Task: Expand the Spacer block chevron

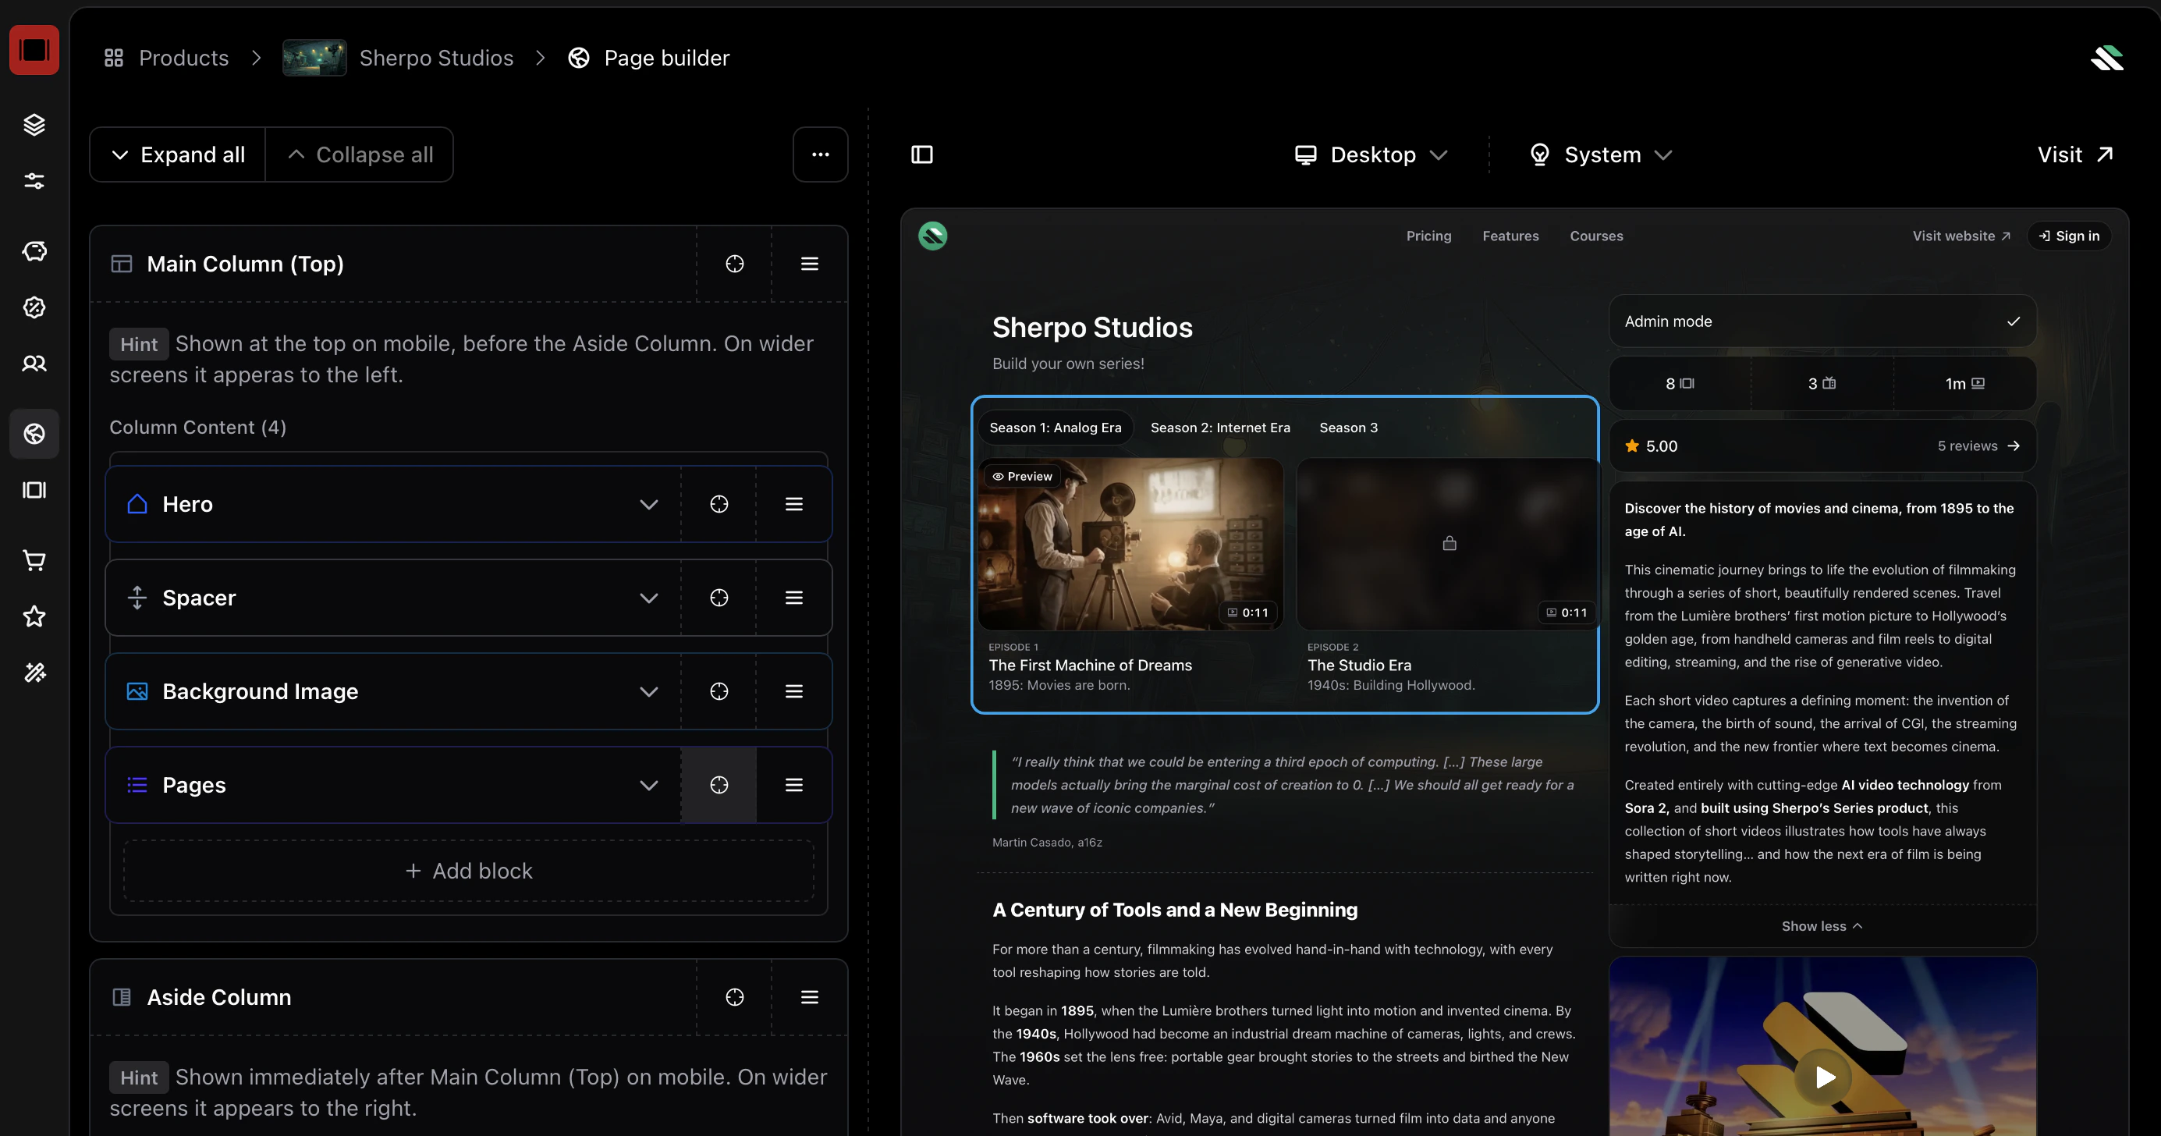Action: [648, 598]
